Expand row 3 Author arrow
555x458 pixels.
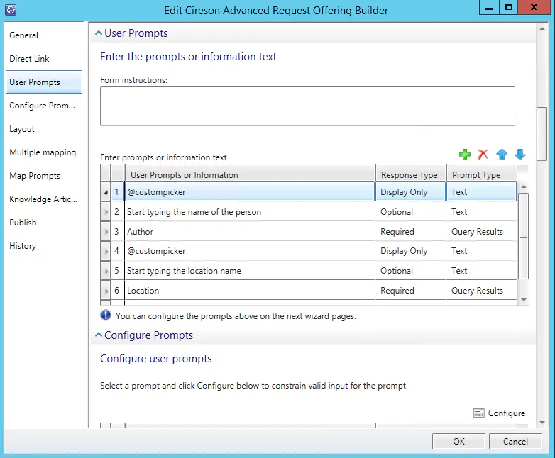tap(106, 232)
